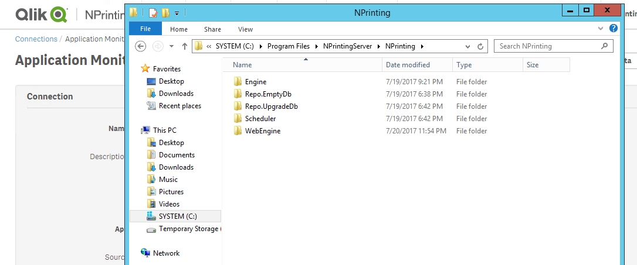The width and height of the screenshot is (637, 265).
Task: Open Desktop under This PC
Action: click(171, 143)
